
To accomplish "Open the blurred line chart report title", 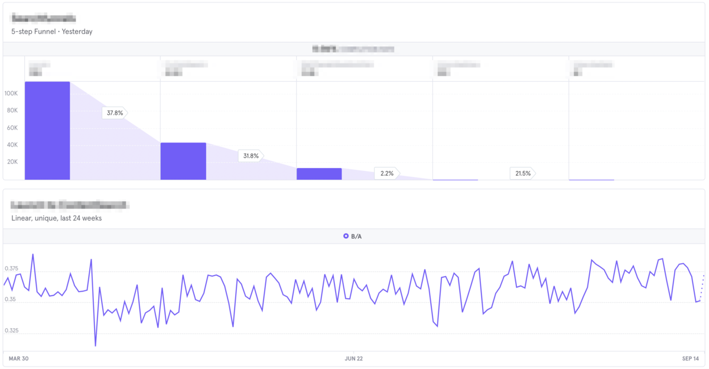I will tap(70, 205).
